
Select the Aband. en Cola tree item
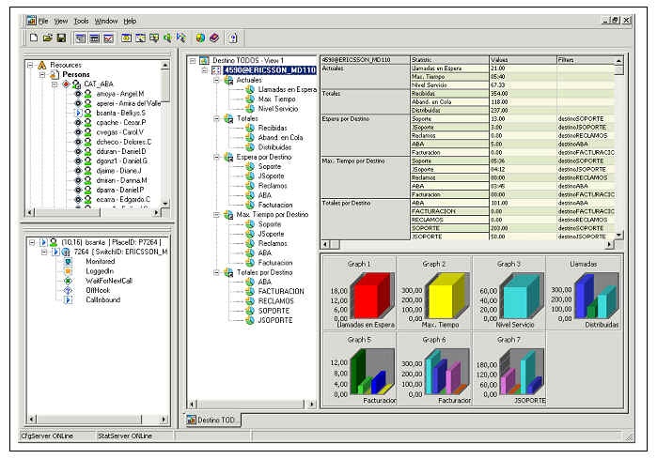pos(280,138)
